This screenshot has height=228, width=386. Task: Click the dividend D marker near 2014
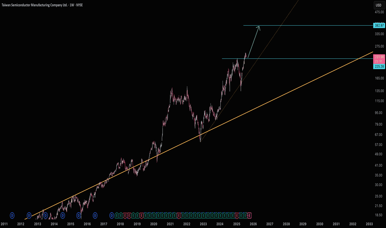(63, 216)
